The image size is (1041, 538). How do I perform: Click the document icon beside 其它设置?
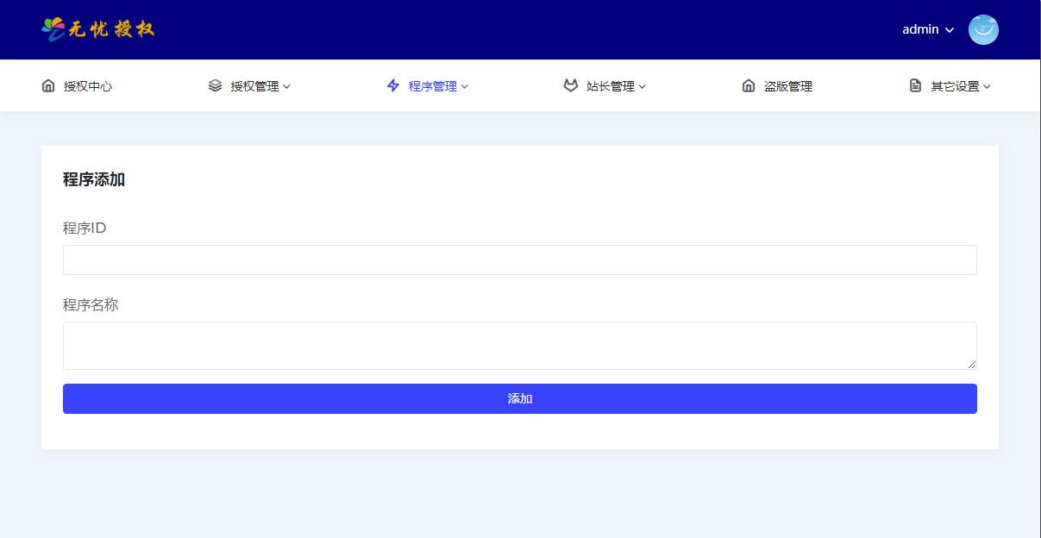pyautogui.click(x=915, y=85)
